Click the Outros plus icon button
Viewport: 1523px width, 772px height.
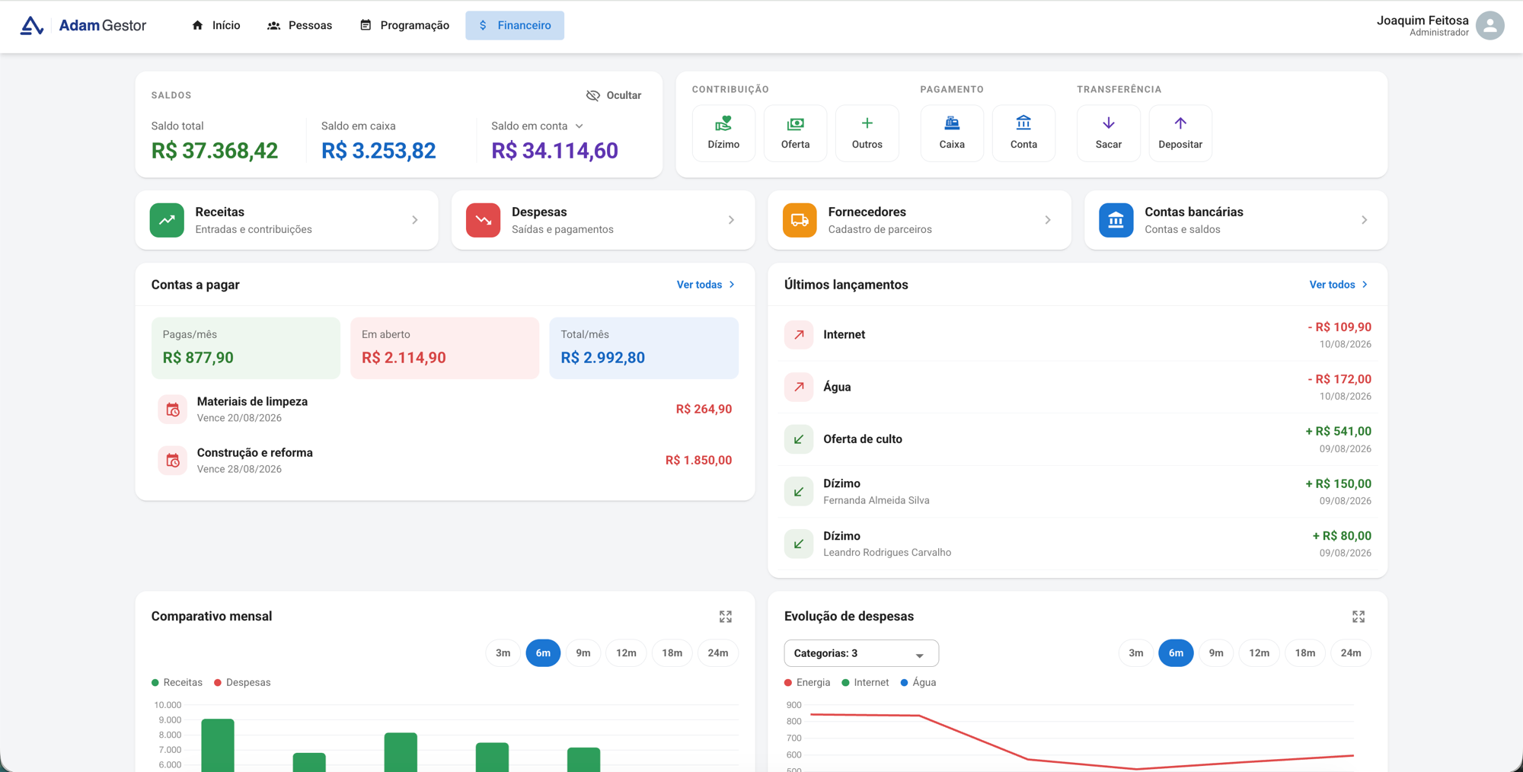867,133
